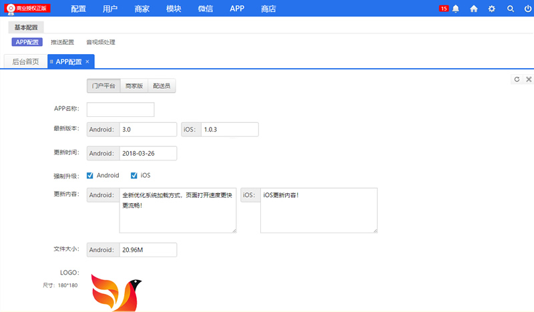Click the APP名称 input field
This screenshot has height=312, width=534.
tap(120, 110)
